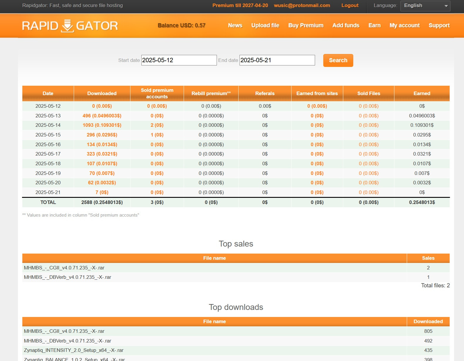The image size is (464, 361).
Task: Click the 435 downloaded count
Action: [x=428, y=350]
